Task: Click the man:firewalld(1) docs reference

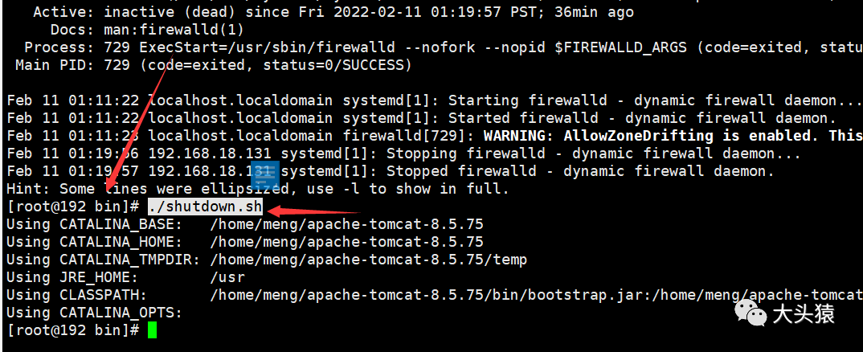Action: tap(174, 29)
